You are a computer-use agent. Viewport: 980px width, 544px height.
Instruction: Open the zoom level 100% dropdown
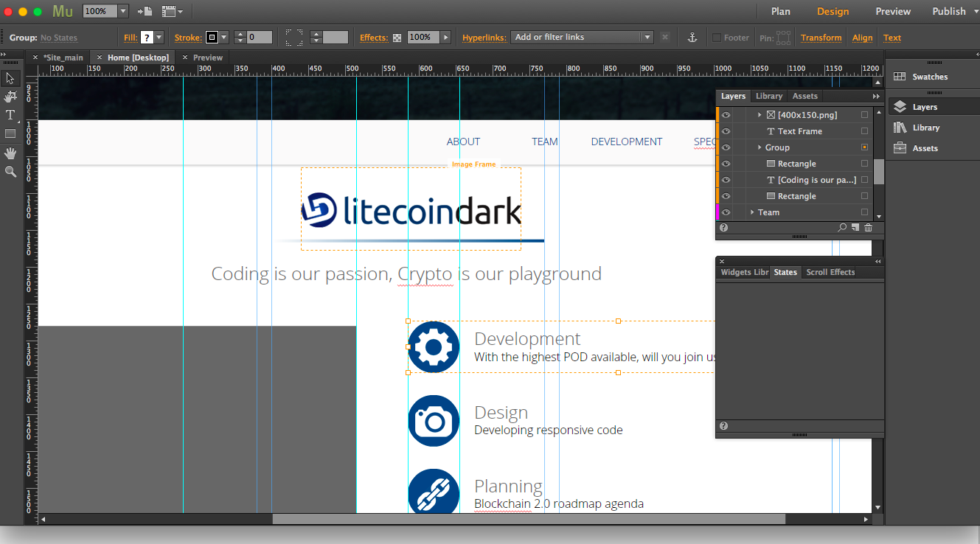tap(122, 11)
